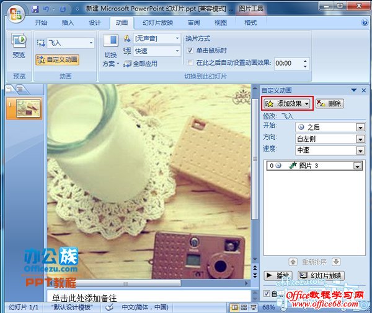This screenshot has width=372, height=313.
Task: Click Apply to All (全部应用) icon
Action: (128, 63)
